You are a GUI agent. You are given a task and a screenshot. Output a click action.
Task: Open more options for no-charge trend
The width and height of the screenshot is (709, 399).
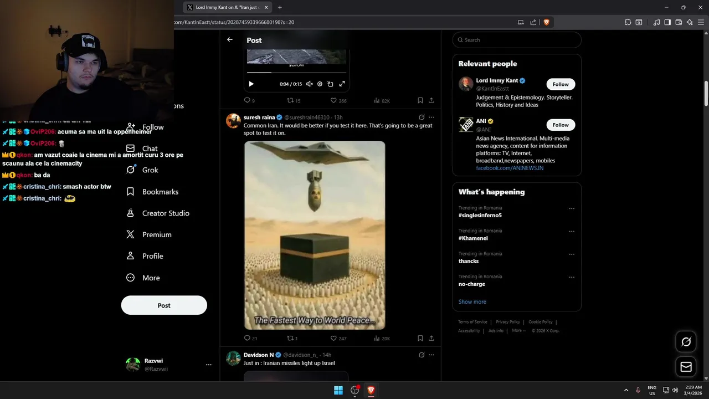click(x=572, y=277)
